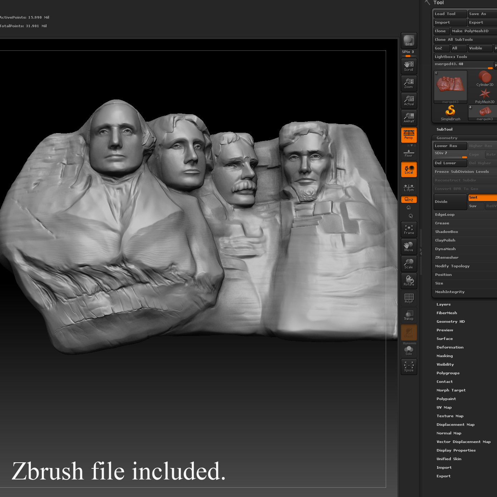
Task: Open the Displacement Map section
Action: (455, 425)
